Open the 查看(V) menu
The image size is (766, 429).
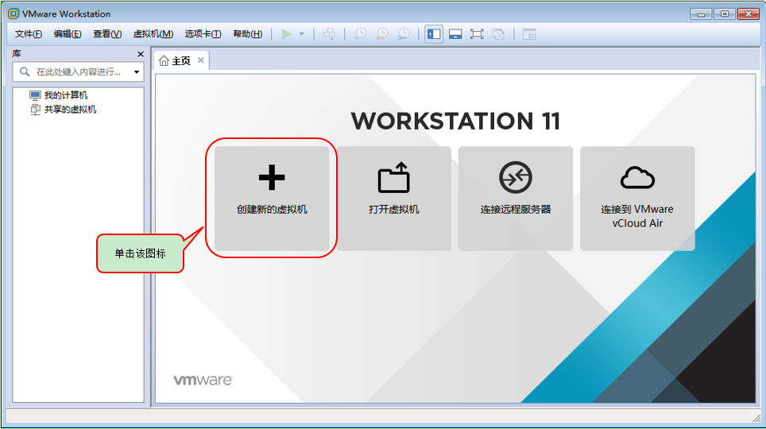point(107,33)
